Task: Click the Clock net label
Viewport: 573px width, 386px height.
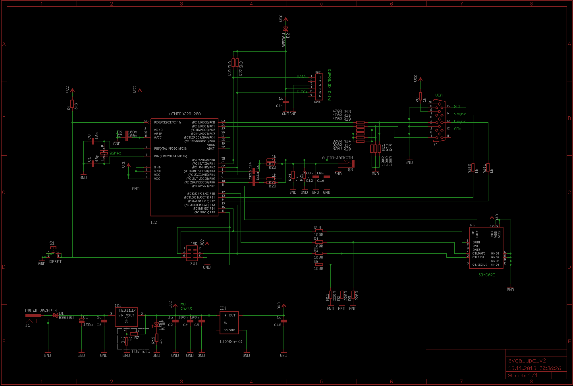Action: tap(302, 92)
